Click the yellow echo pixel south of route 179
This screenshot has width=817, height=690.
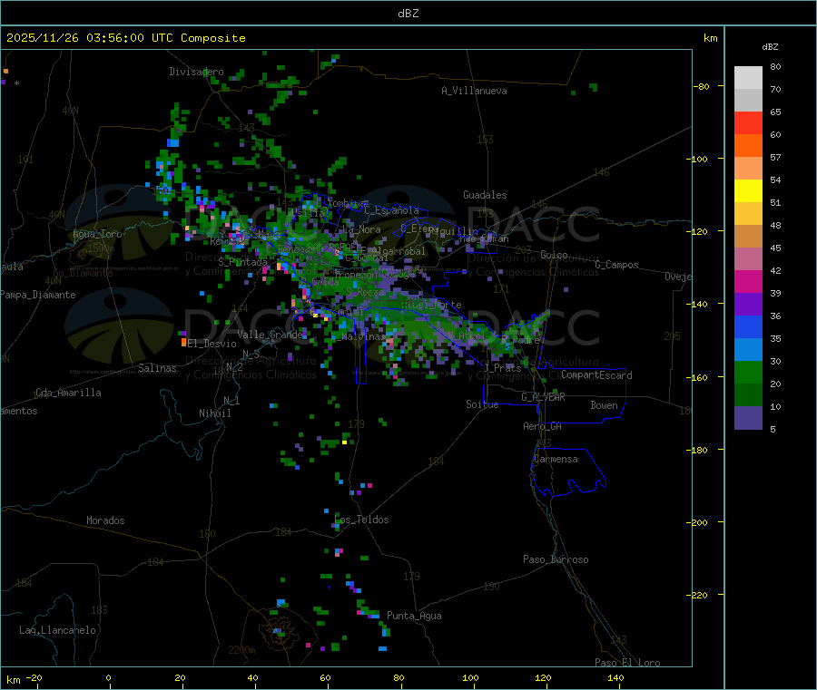point(344,442)
